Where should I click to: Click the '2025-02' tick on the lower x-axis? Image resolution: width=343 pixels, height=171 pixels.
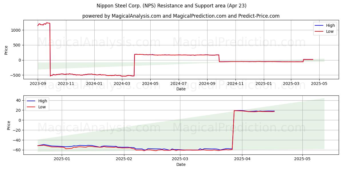[x=124, y=159]
